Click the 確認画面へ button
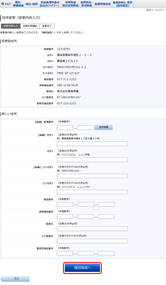The image size is (166, 285). [x=82, y=268]
